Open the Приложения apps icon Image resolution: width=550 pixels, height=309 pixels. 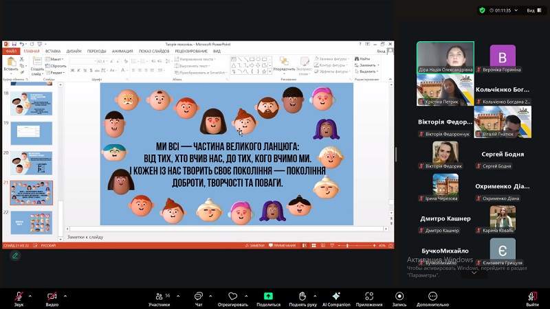coord(369,296)
